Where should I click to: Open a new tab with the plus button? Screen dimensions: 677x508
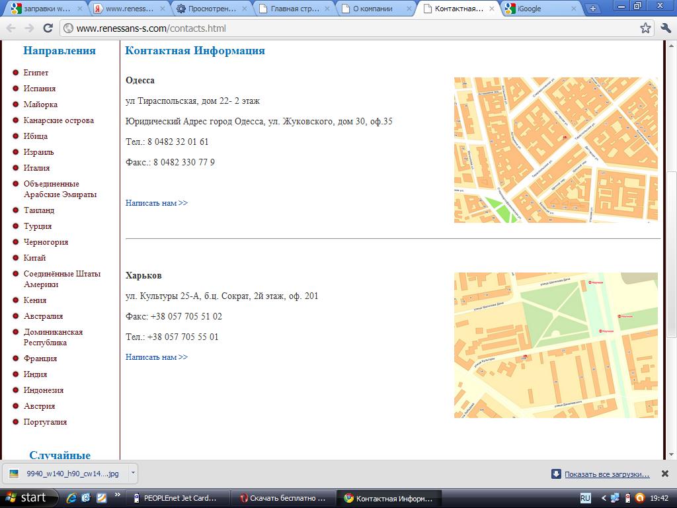(592, 9)
